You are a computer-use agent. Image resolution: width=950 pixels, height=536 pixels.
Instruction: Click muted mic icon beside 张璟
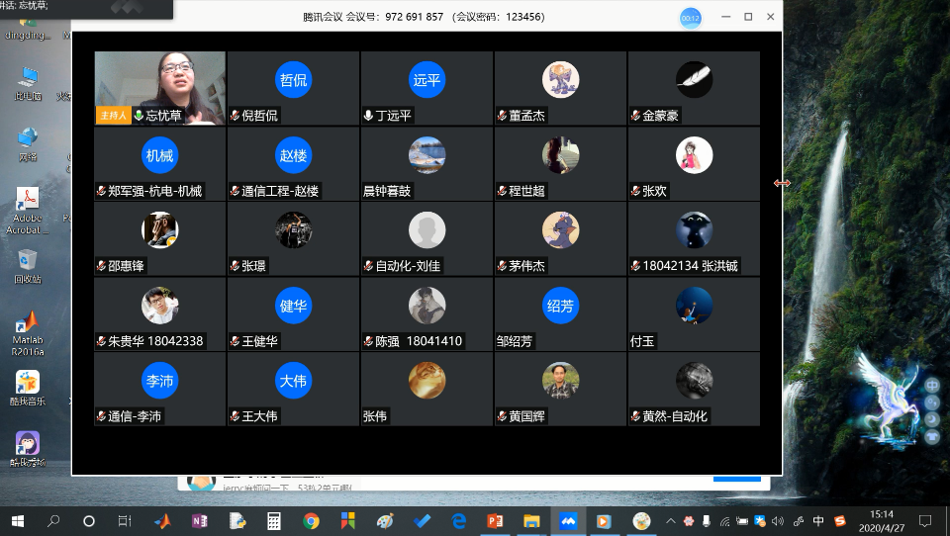236,266
